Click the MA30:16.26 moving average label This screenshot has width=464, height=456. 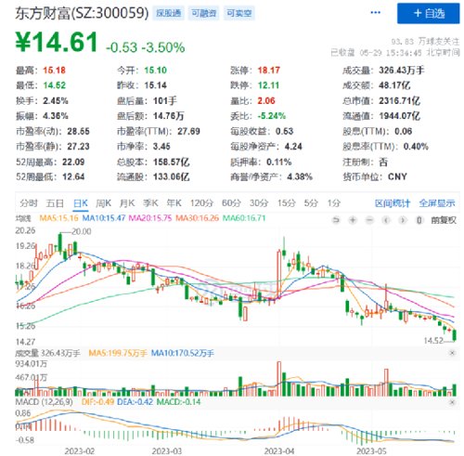point(197,218)
